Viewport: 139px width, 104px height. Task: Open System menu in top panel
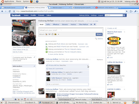[26, 1]
